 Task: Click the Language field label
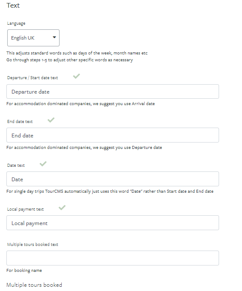16,23
